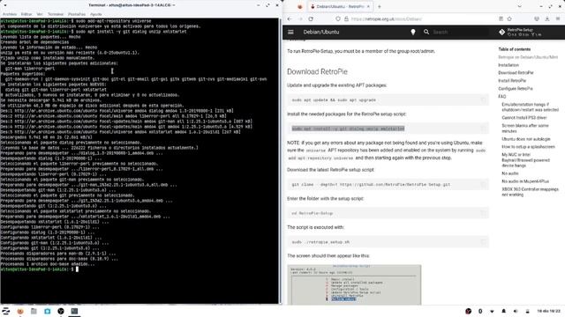
Task: Open Files from the taskbar
Action: pos(34,311)
